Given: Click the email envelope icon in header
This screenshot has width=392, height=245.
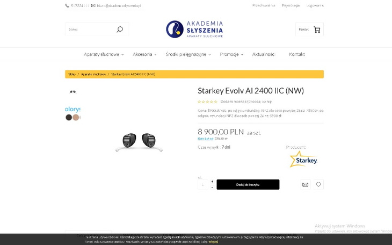Looking at the screenshot, I should [x=93, y=5].
